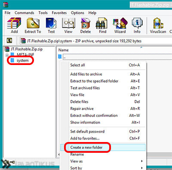
Task: Click the up one level arrow button
Action: 9,41
